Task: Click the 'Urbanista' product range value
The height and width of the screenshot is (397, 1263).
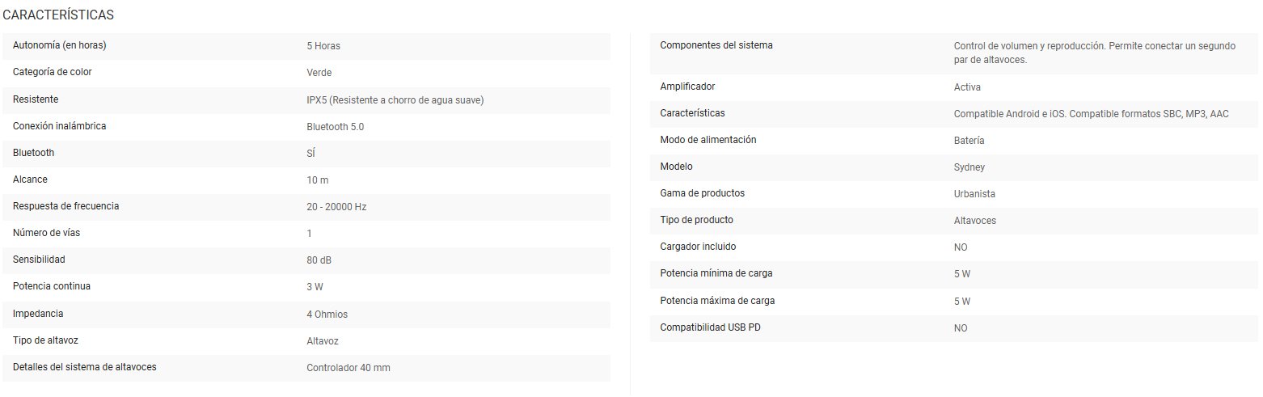Action: [x=974, y=194]
